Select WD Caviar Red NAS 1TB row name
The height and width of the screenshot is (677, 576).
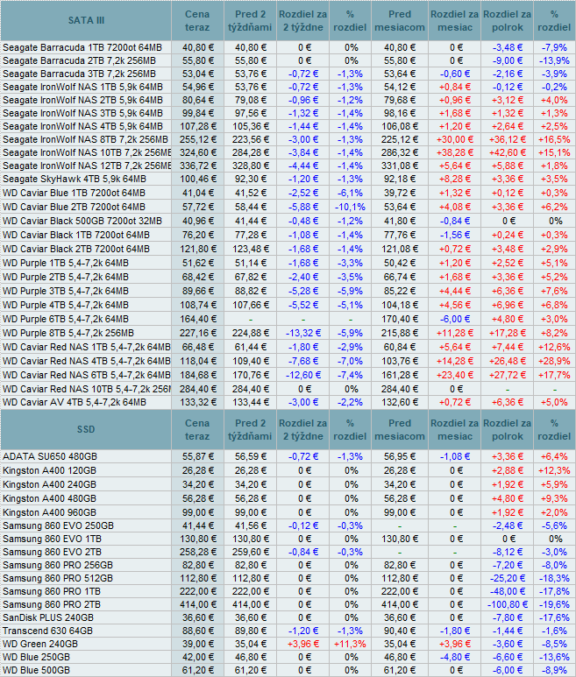[87, 347]
